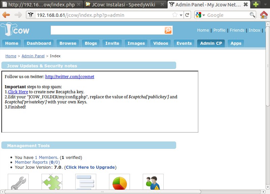Open the twitter.com/jcownet link
The image size is (270, 194).
click(x=70, y=77)
